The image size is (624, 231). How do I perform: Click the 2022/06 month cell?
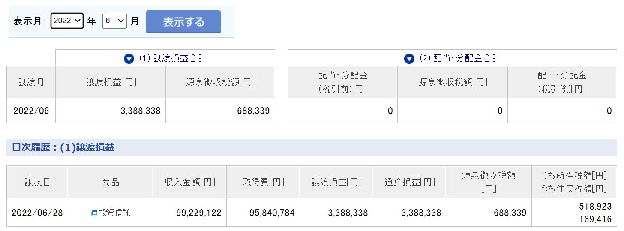[x=31, y=111]
